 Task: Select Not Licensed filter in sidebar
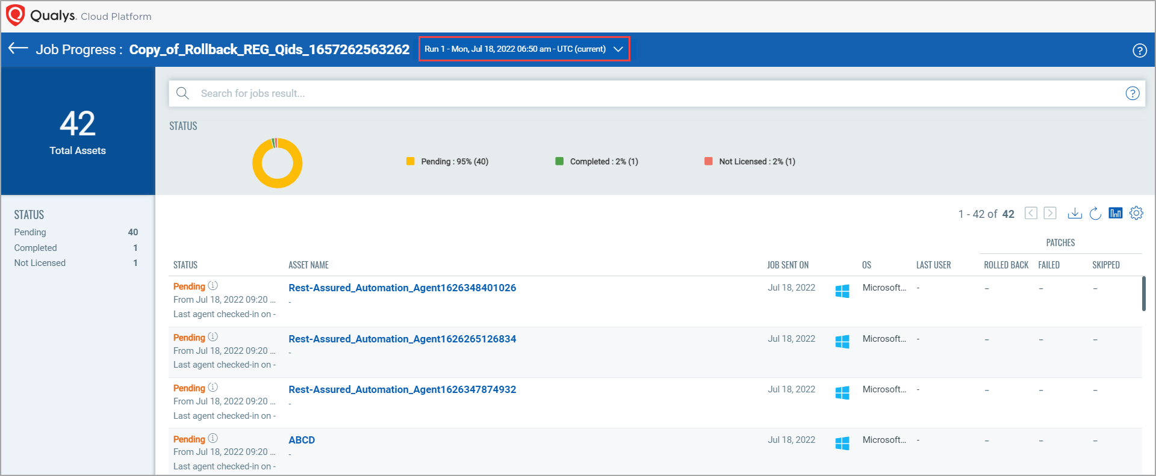pos(40,263)
